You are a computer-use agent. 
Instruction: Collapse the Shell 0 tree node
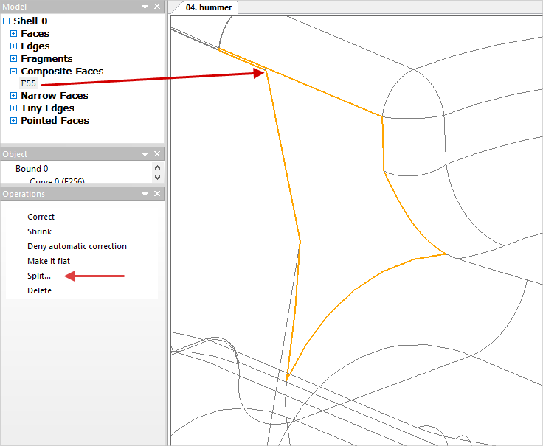pos(7,21)
